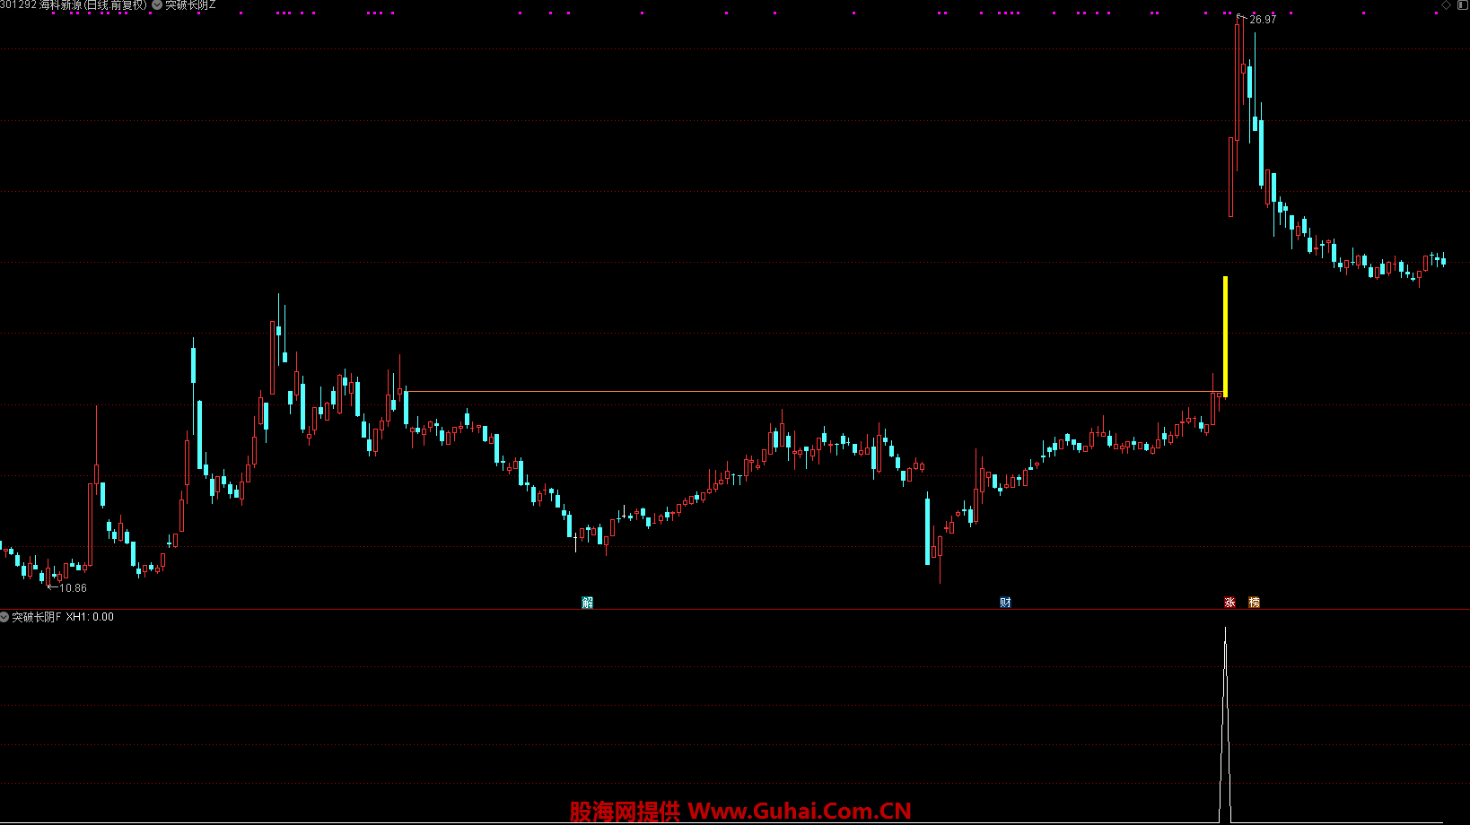Image resolution: width=1470 pixels, height=825 pixels.
Task: Click the 10.86 low price label
Action: coord(73,588)
